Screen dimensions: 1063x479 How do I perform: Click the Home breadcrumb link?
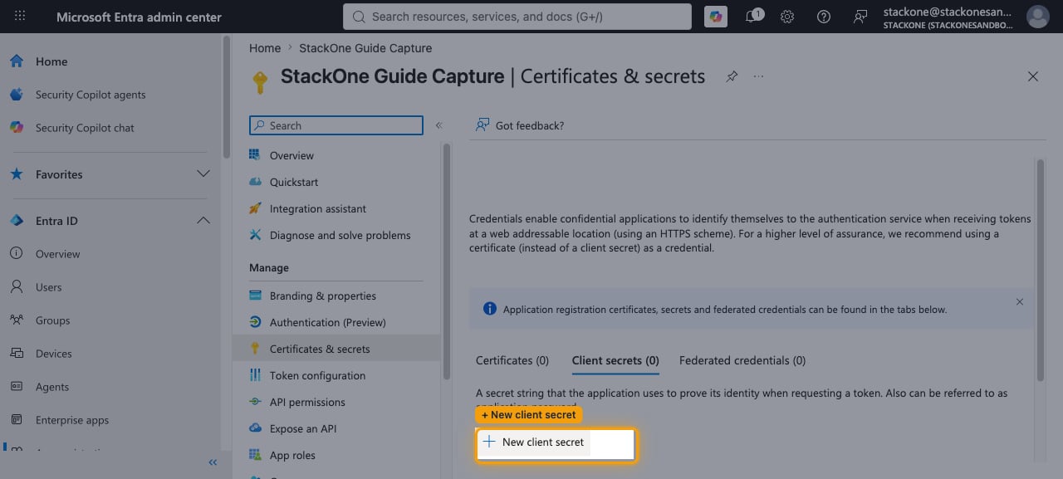pos(265,48)
